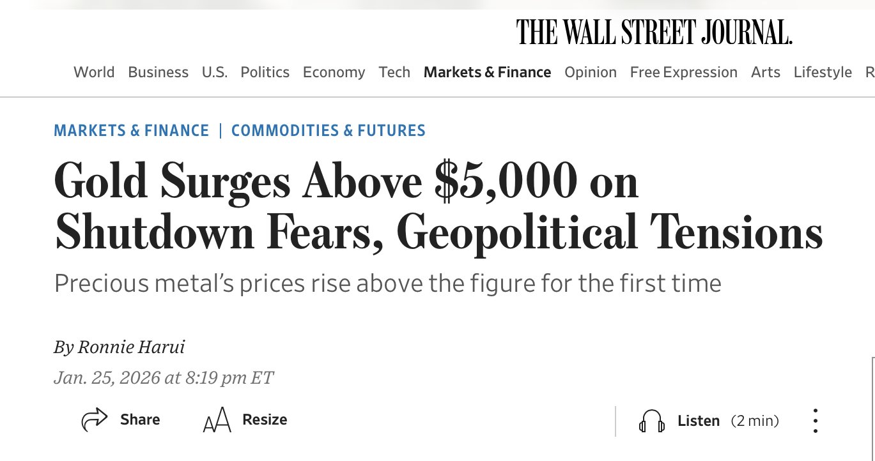This screenshot has width=875, height=461.
Task: Click the Share arrow icon
Action: pos(95,420)
